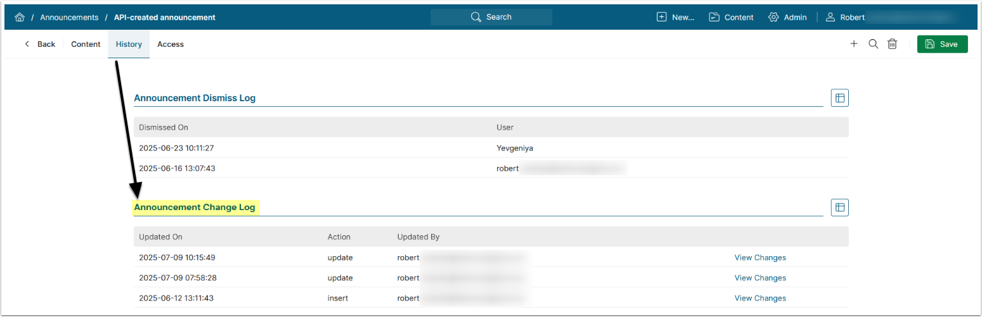The image size is (982, 317).
Task: Switch to the Content tab
Action: [x=86, y=44]
